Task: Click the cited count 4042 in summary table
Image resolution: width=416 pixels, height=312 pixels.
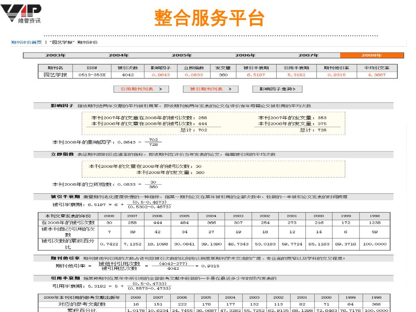Action: [x=128, y=75]
